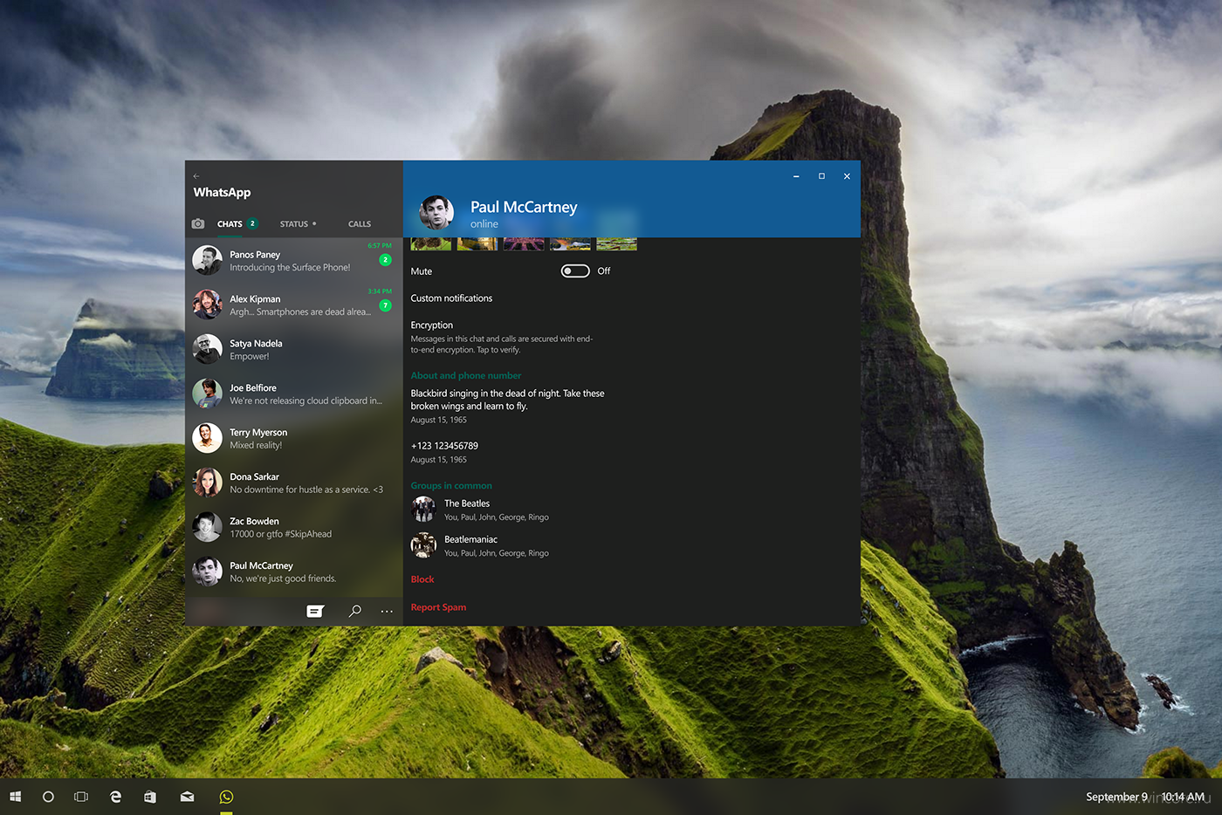The width and height of the screenshot is (1222, 815).
Task: Start a new chat with compose icon
Action: coord(315,612)
